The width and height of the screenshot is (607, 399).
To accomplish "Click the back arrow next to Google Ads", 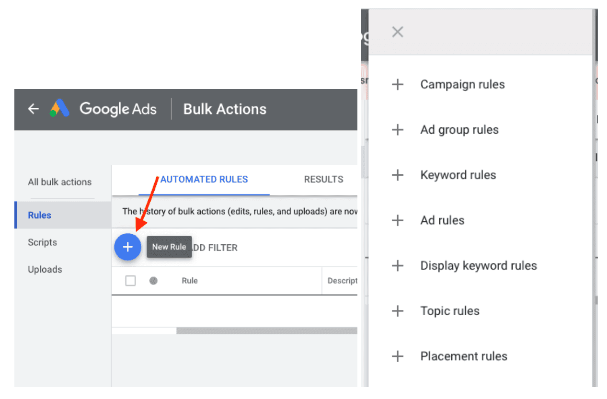I will click(33, 109).
